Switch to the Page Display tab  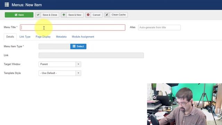coord(43,37)
